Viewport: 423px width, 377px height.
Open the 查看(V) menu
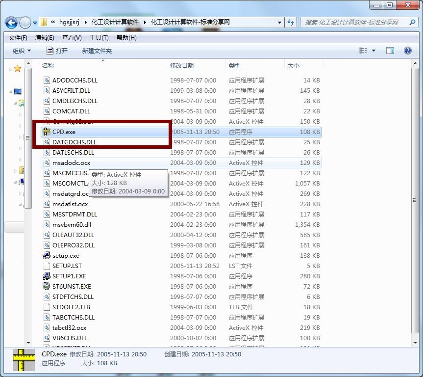72,38
